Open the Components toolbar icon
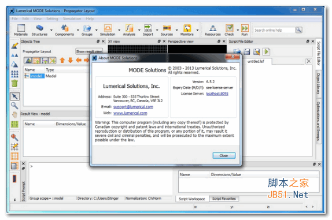The width and height of the screenshot is (332, 220). (x=64, y=30)
